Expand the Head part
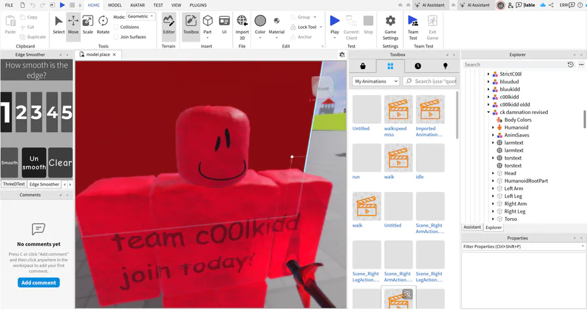Screen dimensions: 587x321 tap(493, 173)
